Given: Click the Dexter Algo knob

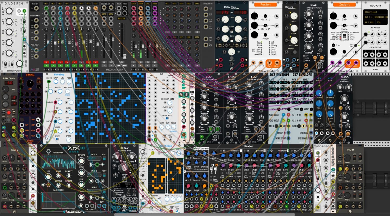Looking at the screenshot, I should point(214,154).
